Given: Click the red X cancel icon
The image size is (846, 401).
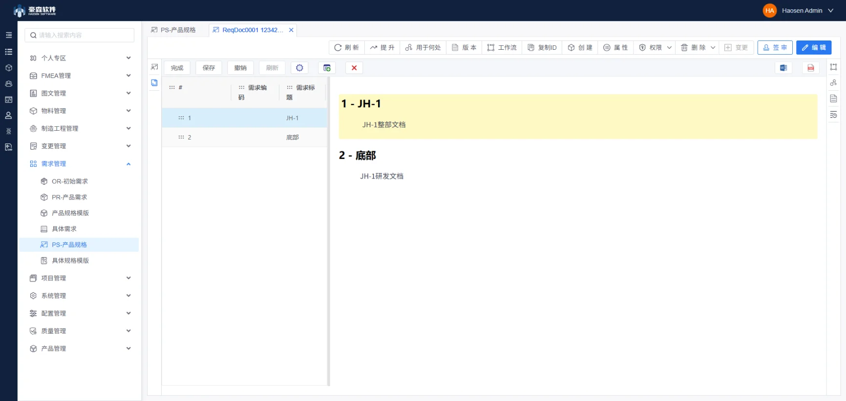Looking at the screenshot, I should click(354, 68).
